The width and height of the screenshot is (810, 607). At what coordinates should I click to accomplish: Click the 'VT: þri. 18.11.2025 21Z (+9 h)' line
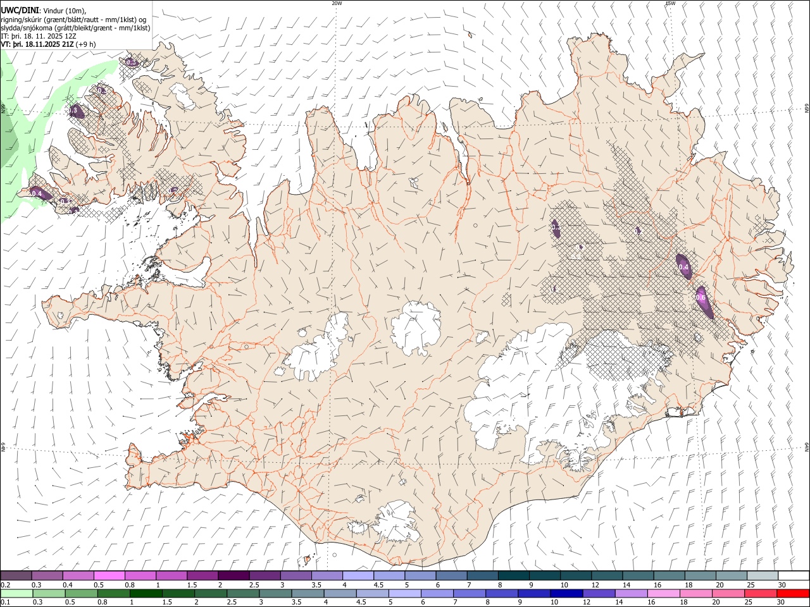pos(49,44)
